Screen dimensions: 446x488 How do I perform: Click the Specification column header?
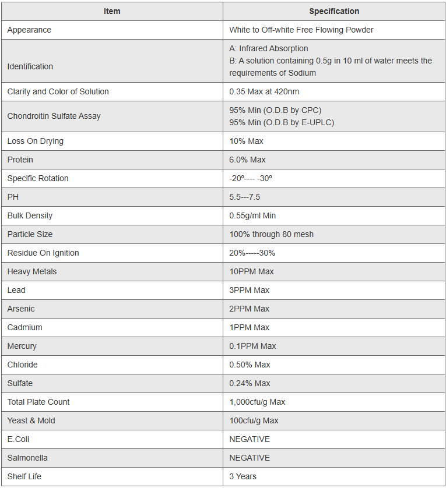point(334,11)
